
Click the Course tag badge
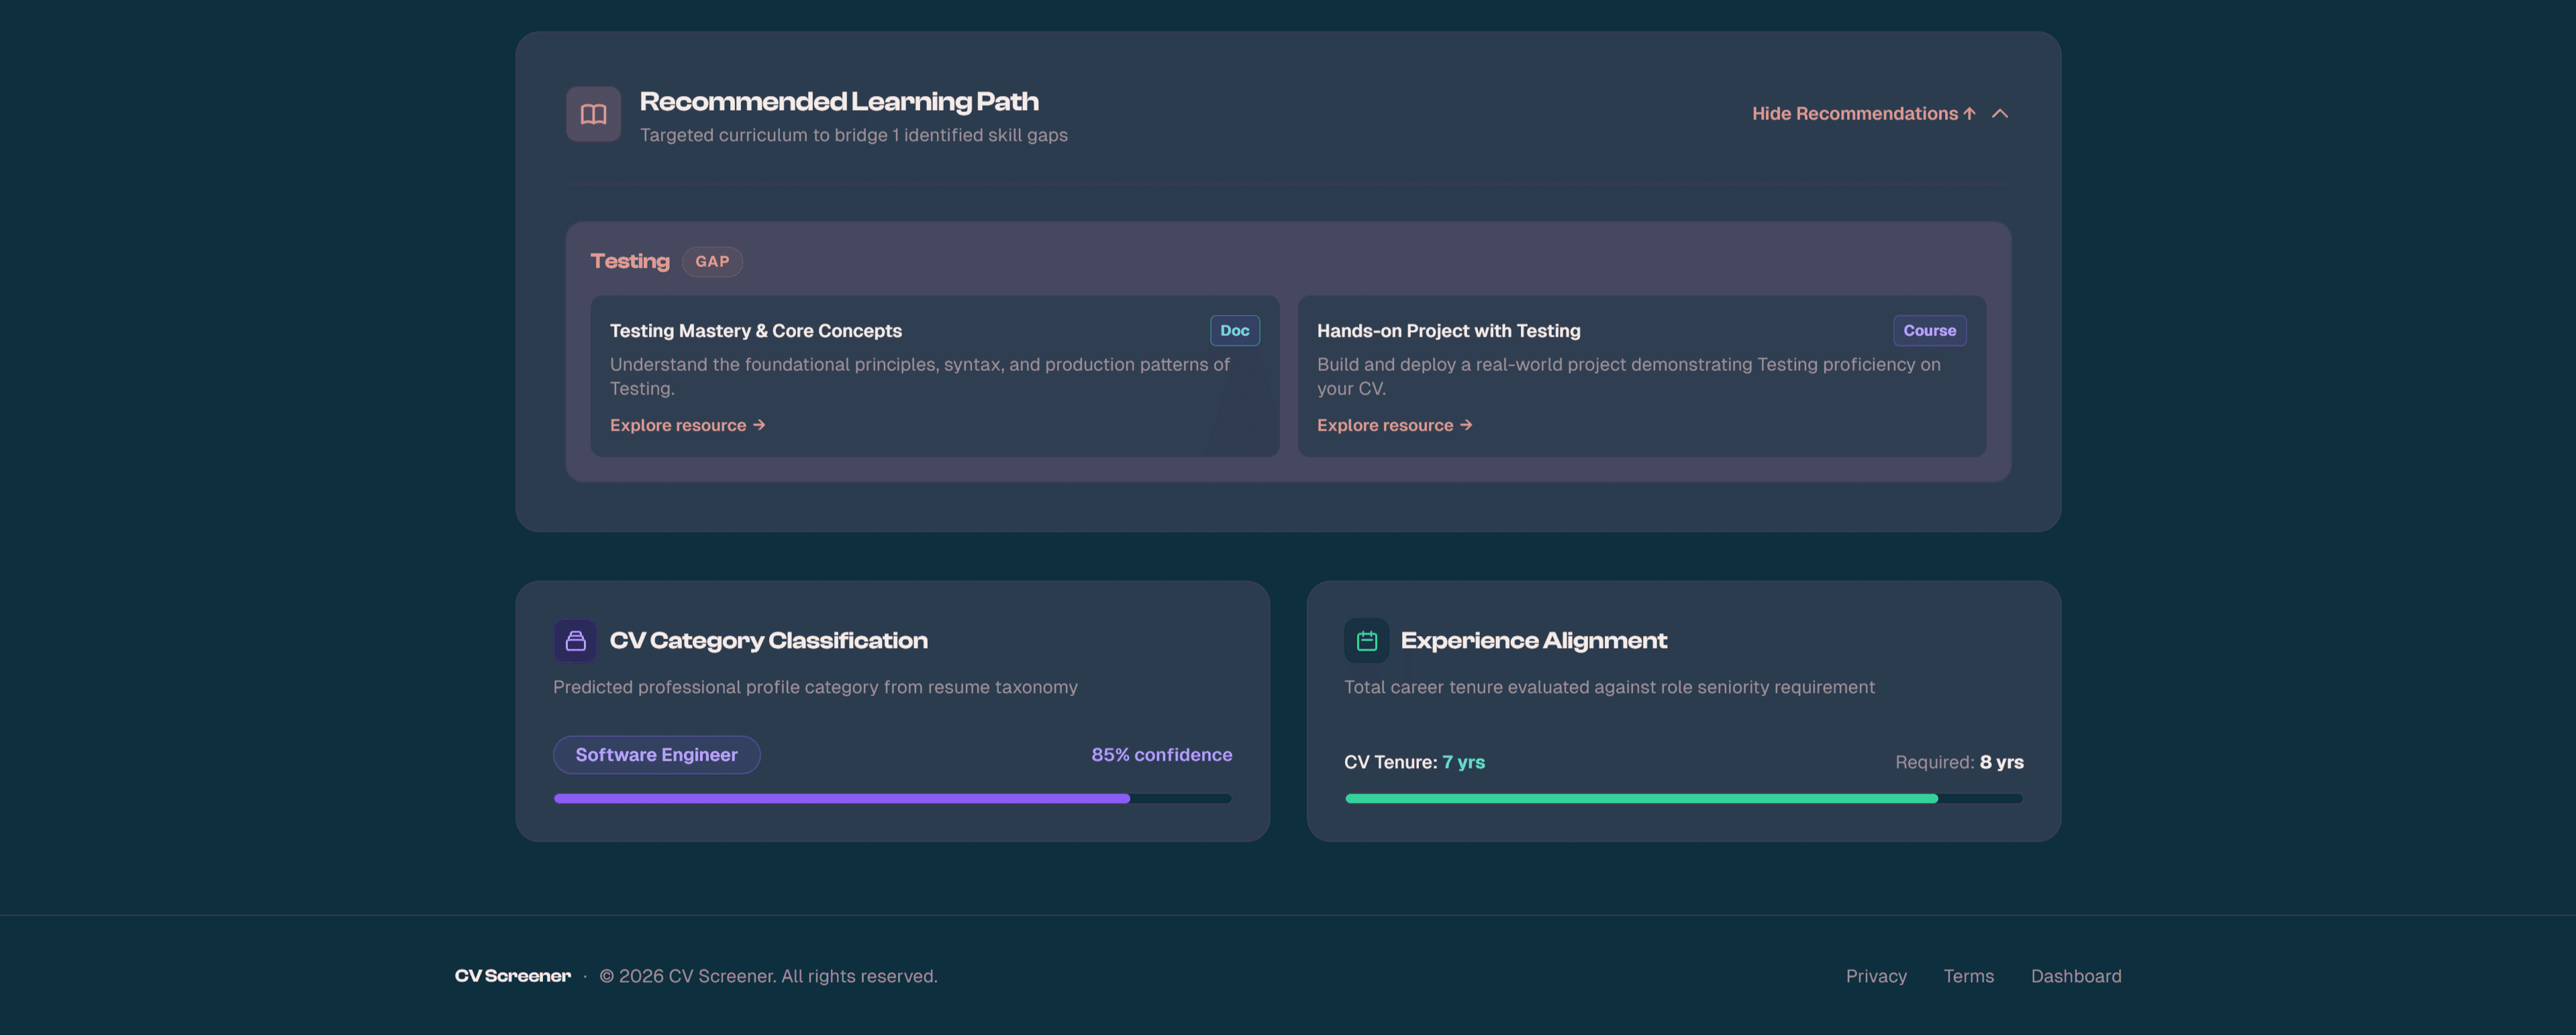point(1929,331)
